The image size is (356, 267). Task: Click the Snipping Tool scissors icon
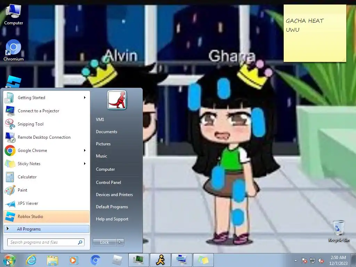point(10,124)
